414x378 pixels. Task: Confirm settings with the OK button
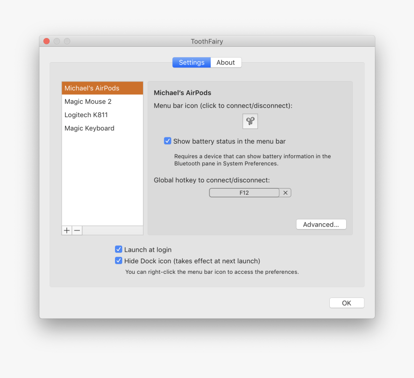pyautogui.click(x=347, y=303)
